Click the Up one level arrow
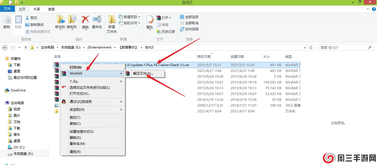Viewport: 377px width, 165px height. [x=26, y=48]
